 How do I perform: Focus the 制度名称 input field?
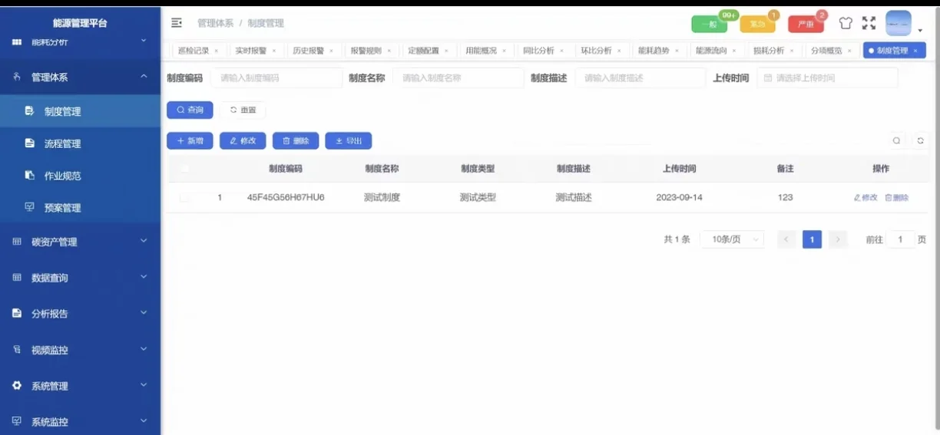click(x=458, y=78)
